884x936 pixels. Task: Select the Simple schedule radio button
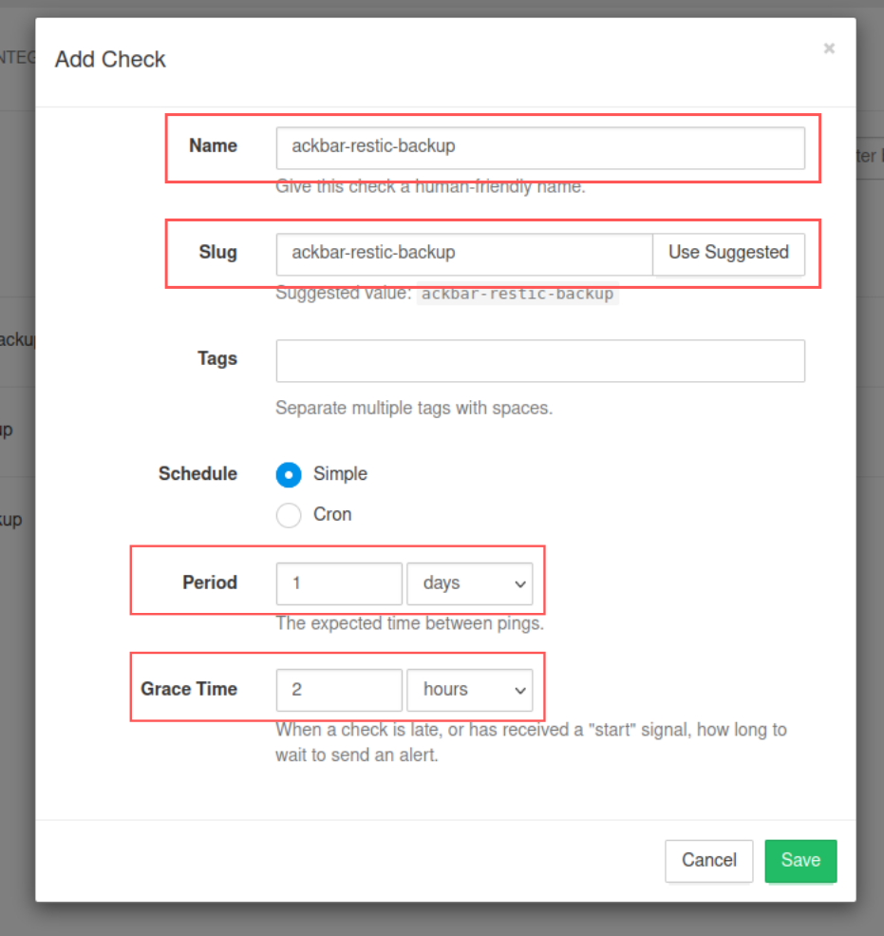click(289, 474)
